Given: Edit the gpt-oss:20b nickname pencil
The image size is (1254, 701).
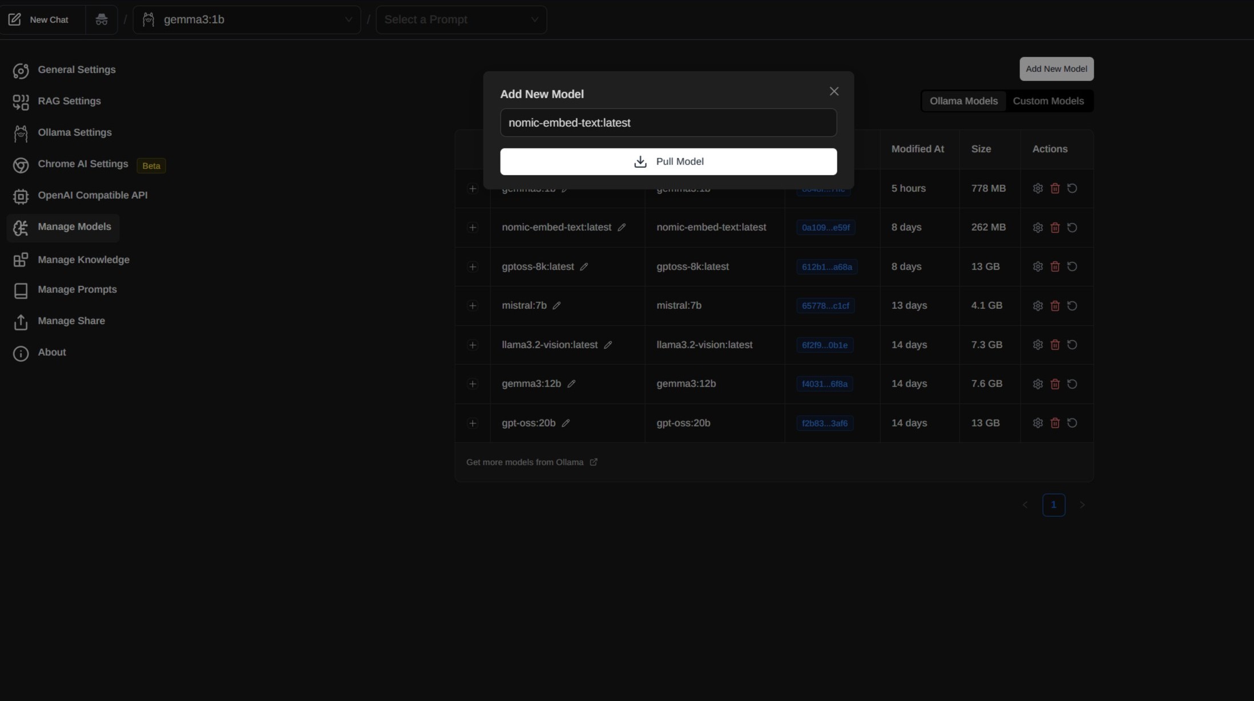Looking at the screenshot, I should coord(566,423).
